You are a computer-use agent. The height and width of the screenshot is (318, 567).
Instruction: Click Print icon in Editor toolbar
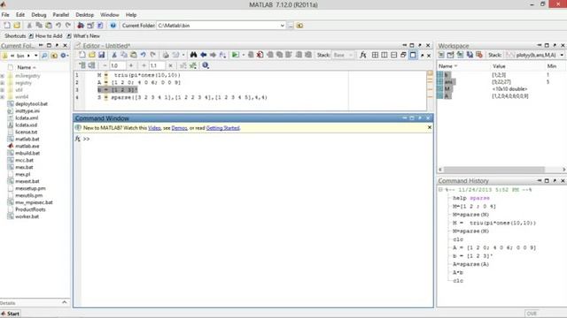[x=166, y=55]
